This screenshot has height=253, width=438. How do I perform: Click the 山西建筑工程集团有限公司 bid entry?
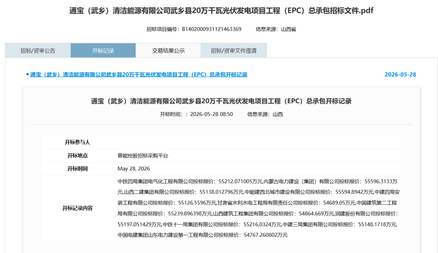click(x=273, y=214)
